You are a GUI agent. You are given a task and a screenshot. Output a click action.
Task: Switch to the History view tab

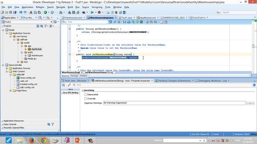click(x=84, y=76)
